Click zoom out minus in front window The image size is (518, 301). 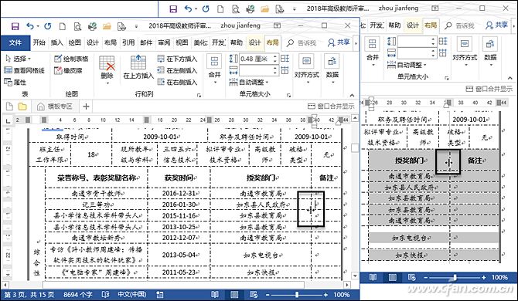point(268,295)
